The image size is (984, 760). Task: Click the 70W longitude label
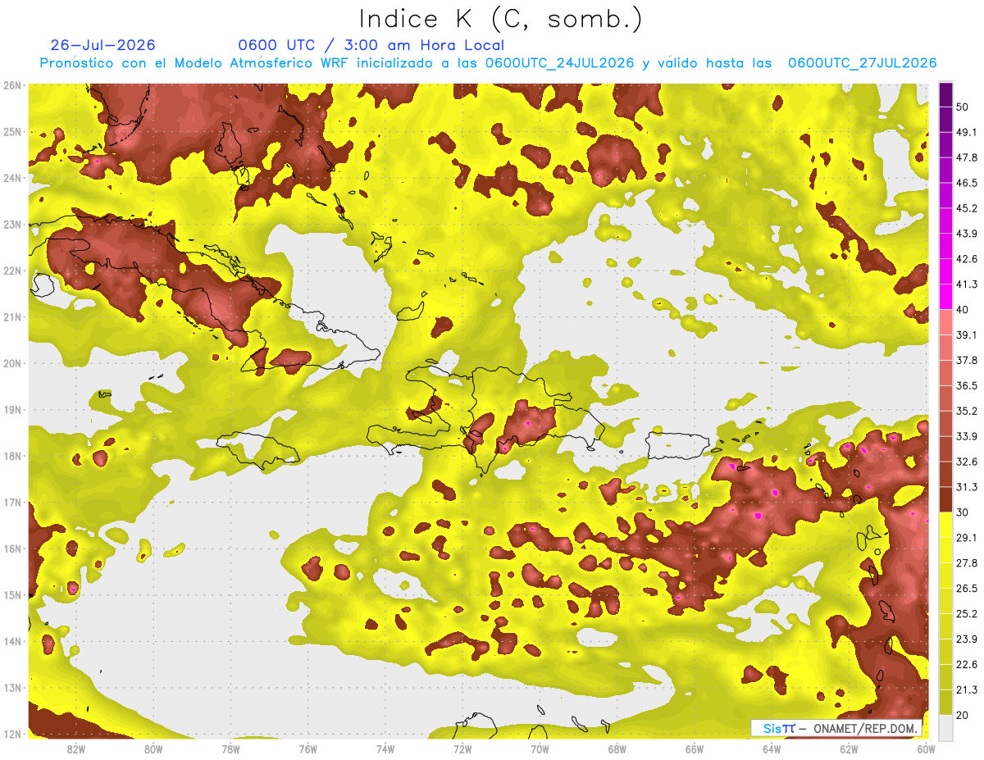540,749
